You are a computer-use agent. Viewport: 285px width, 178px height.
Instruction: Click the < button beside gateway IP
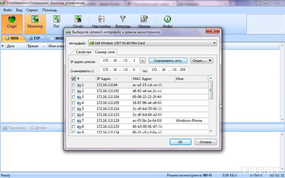[x=142, y=61]
